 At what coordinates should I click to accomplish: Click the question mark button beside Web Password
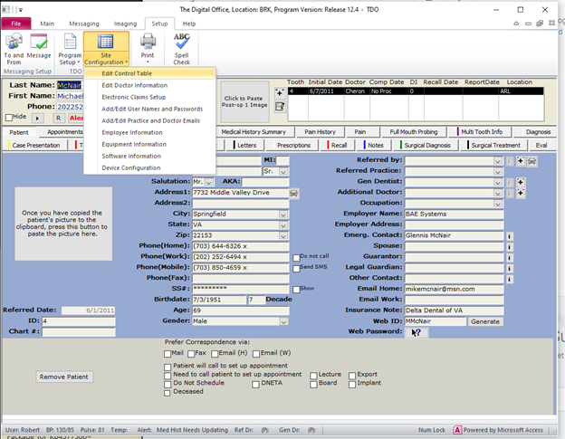pyautogui.click(x=416, y=332)
